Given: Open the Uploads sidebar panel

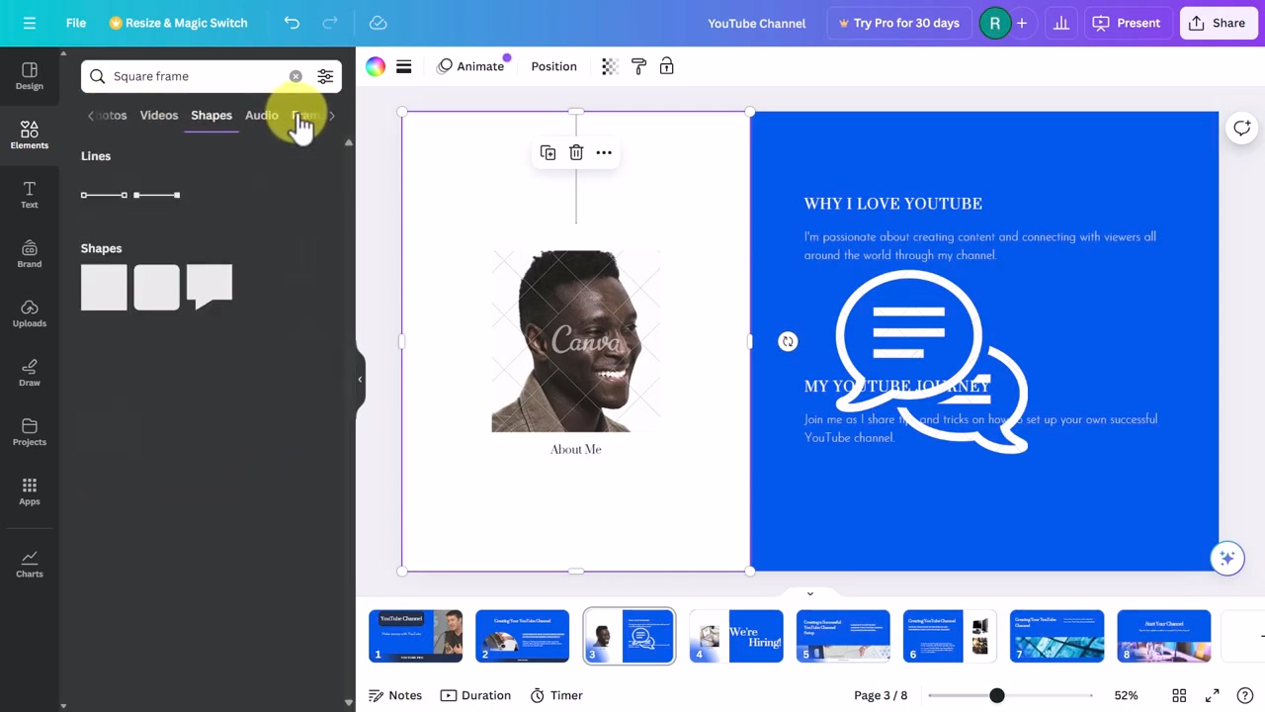Looking at the screenshot, I should (x=30, y=313).
